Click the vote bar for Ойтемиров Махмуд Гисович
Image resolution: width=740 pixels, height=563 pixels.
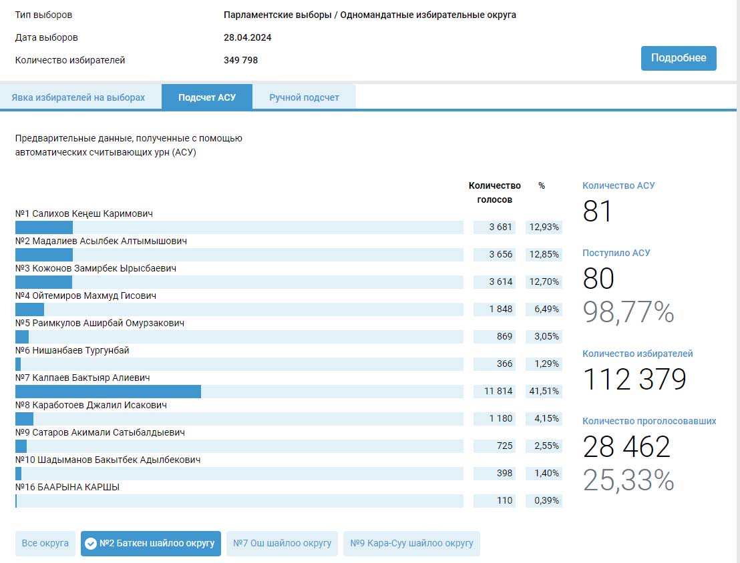pos(30,310)
